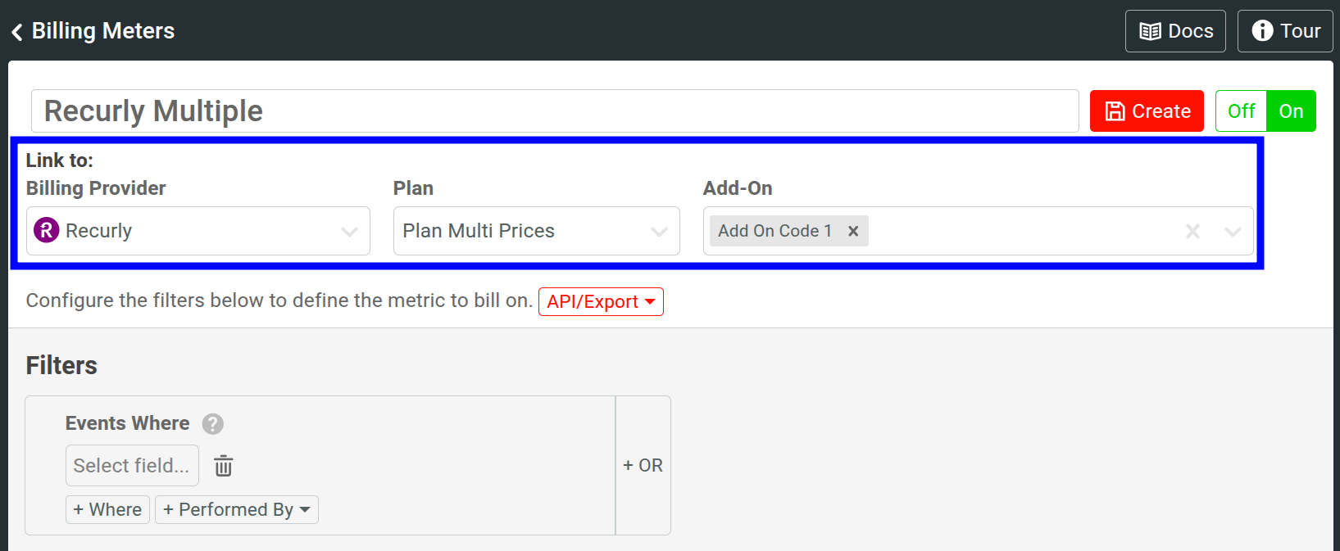Image resolution: width=1340 pixels, height=551 pixels.
Task: Delete the filter row with trash icon
Action: (224, 466)
